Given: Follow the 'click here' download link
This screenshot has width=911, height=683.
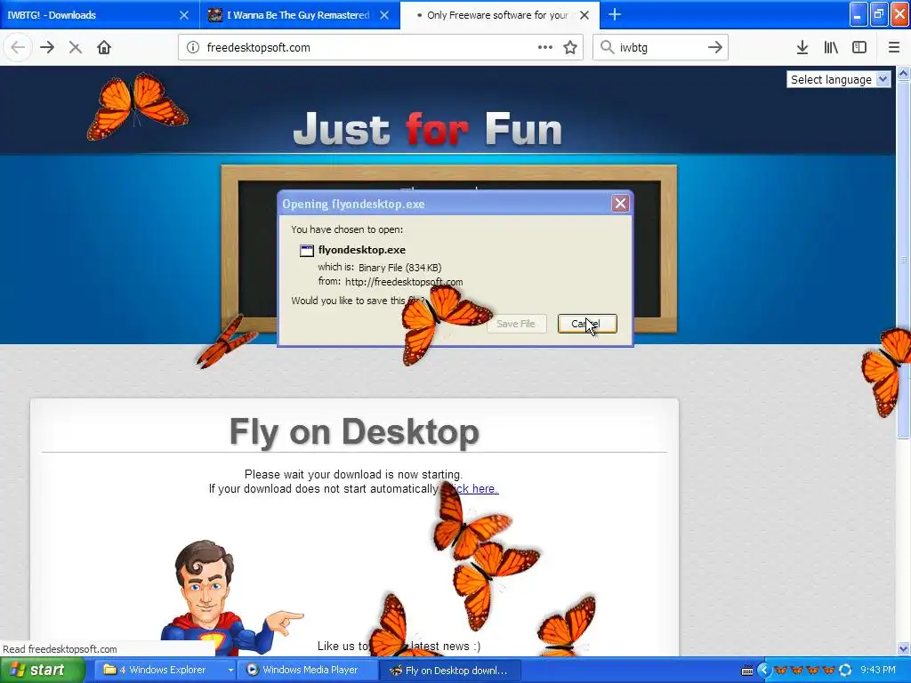Looking at the screenshot, I should click(x=473, y=488).
